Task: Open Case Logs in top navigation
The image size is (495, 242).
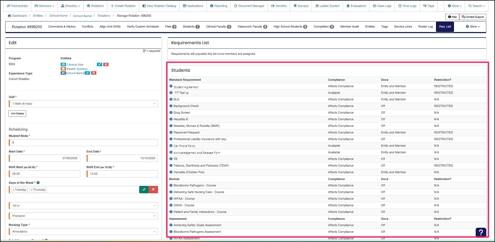Action: [x=382, y=6]
